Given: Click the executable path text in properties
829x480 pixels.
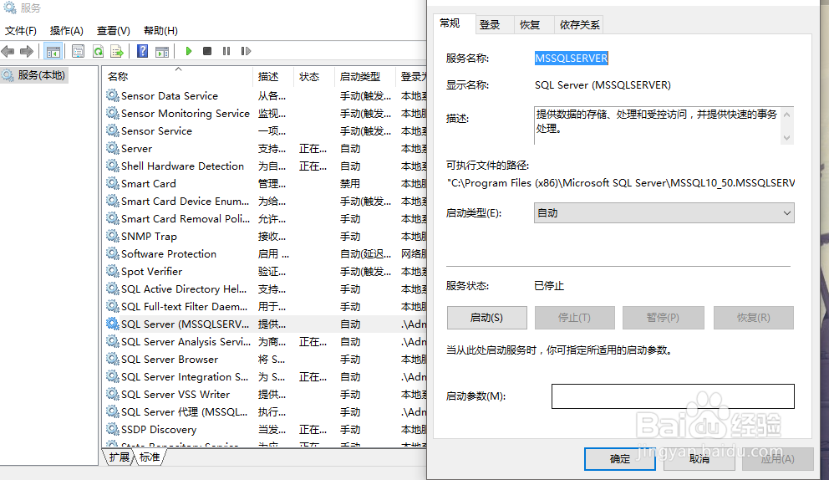Looking at the screenshot, I should 621,183.
